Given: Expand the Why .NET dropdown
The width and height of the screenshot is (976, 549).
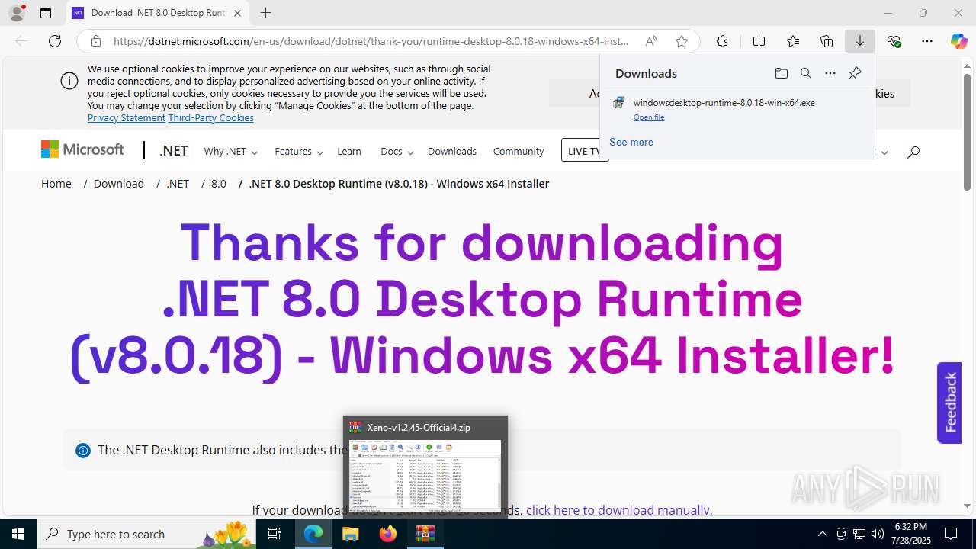Looking at the screenshot, I should click(x=230, y=151).
